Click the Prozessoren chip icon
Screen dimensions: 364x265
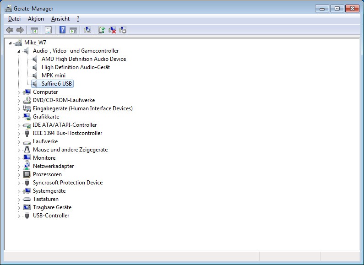[x=27, y=174]
